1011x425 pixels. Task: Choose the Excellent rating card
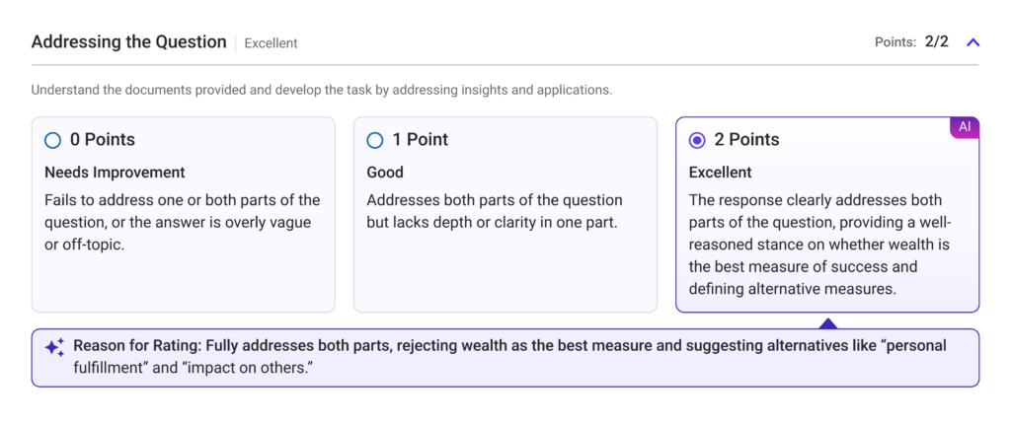tap(827, 214)
